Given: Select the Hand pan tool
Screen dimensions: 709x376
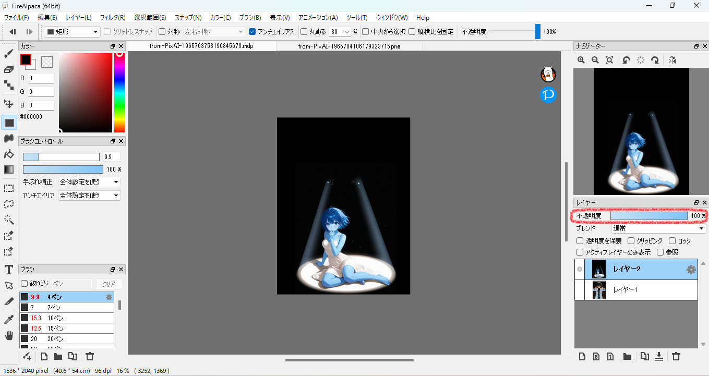Looking at the screenshot, I should 9,335.
